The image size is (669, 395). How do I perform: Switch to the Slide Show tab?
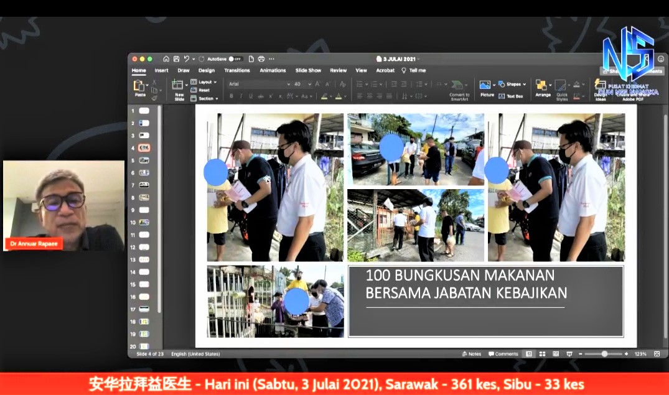308,70
